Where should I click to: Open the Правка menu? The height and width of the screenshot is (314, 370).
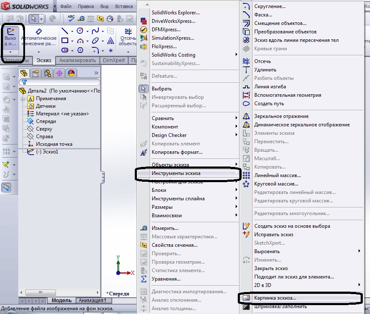click(86, 6)
